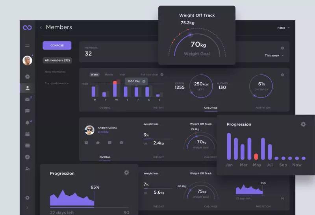Click the plus circle icon in the sidebar

(27, 157)
